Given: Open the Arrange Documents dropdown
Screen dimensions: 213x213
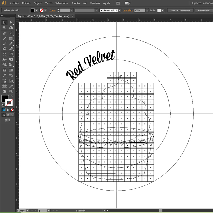Looking at the screenshot, I should [x=128, y=3].
